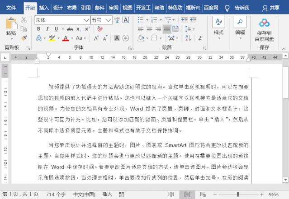Toggle show paragraph marks
The height and width of the screenshot is (199, 289).
click(x=200, y=38)
